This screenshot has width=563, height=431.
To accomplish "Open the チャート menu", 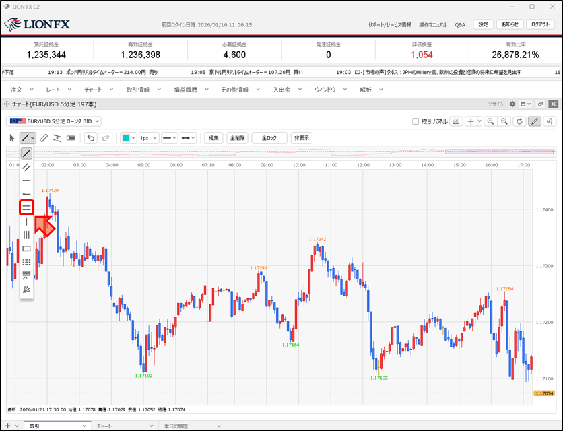I will coord(97,89).
